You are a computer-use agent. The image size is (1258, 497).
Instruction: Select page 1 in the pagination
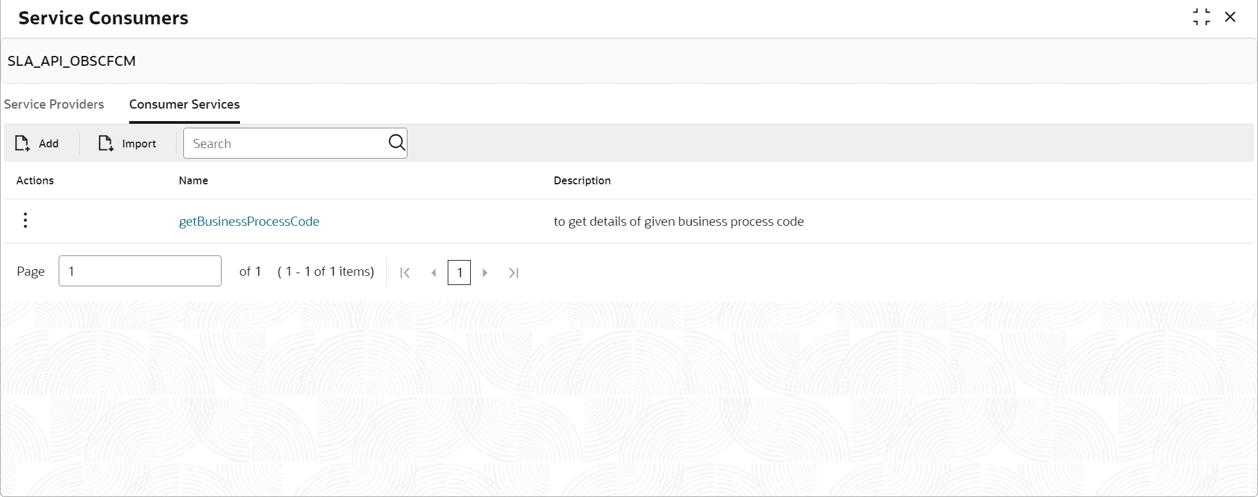[459, 273]
